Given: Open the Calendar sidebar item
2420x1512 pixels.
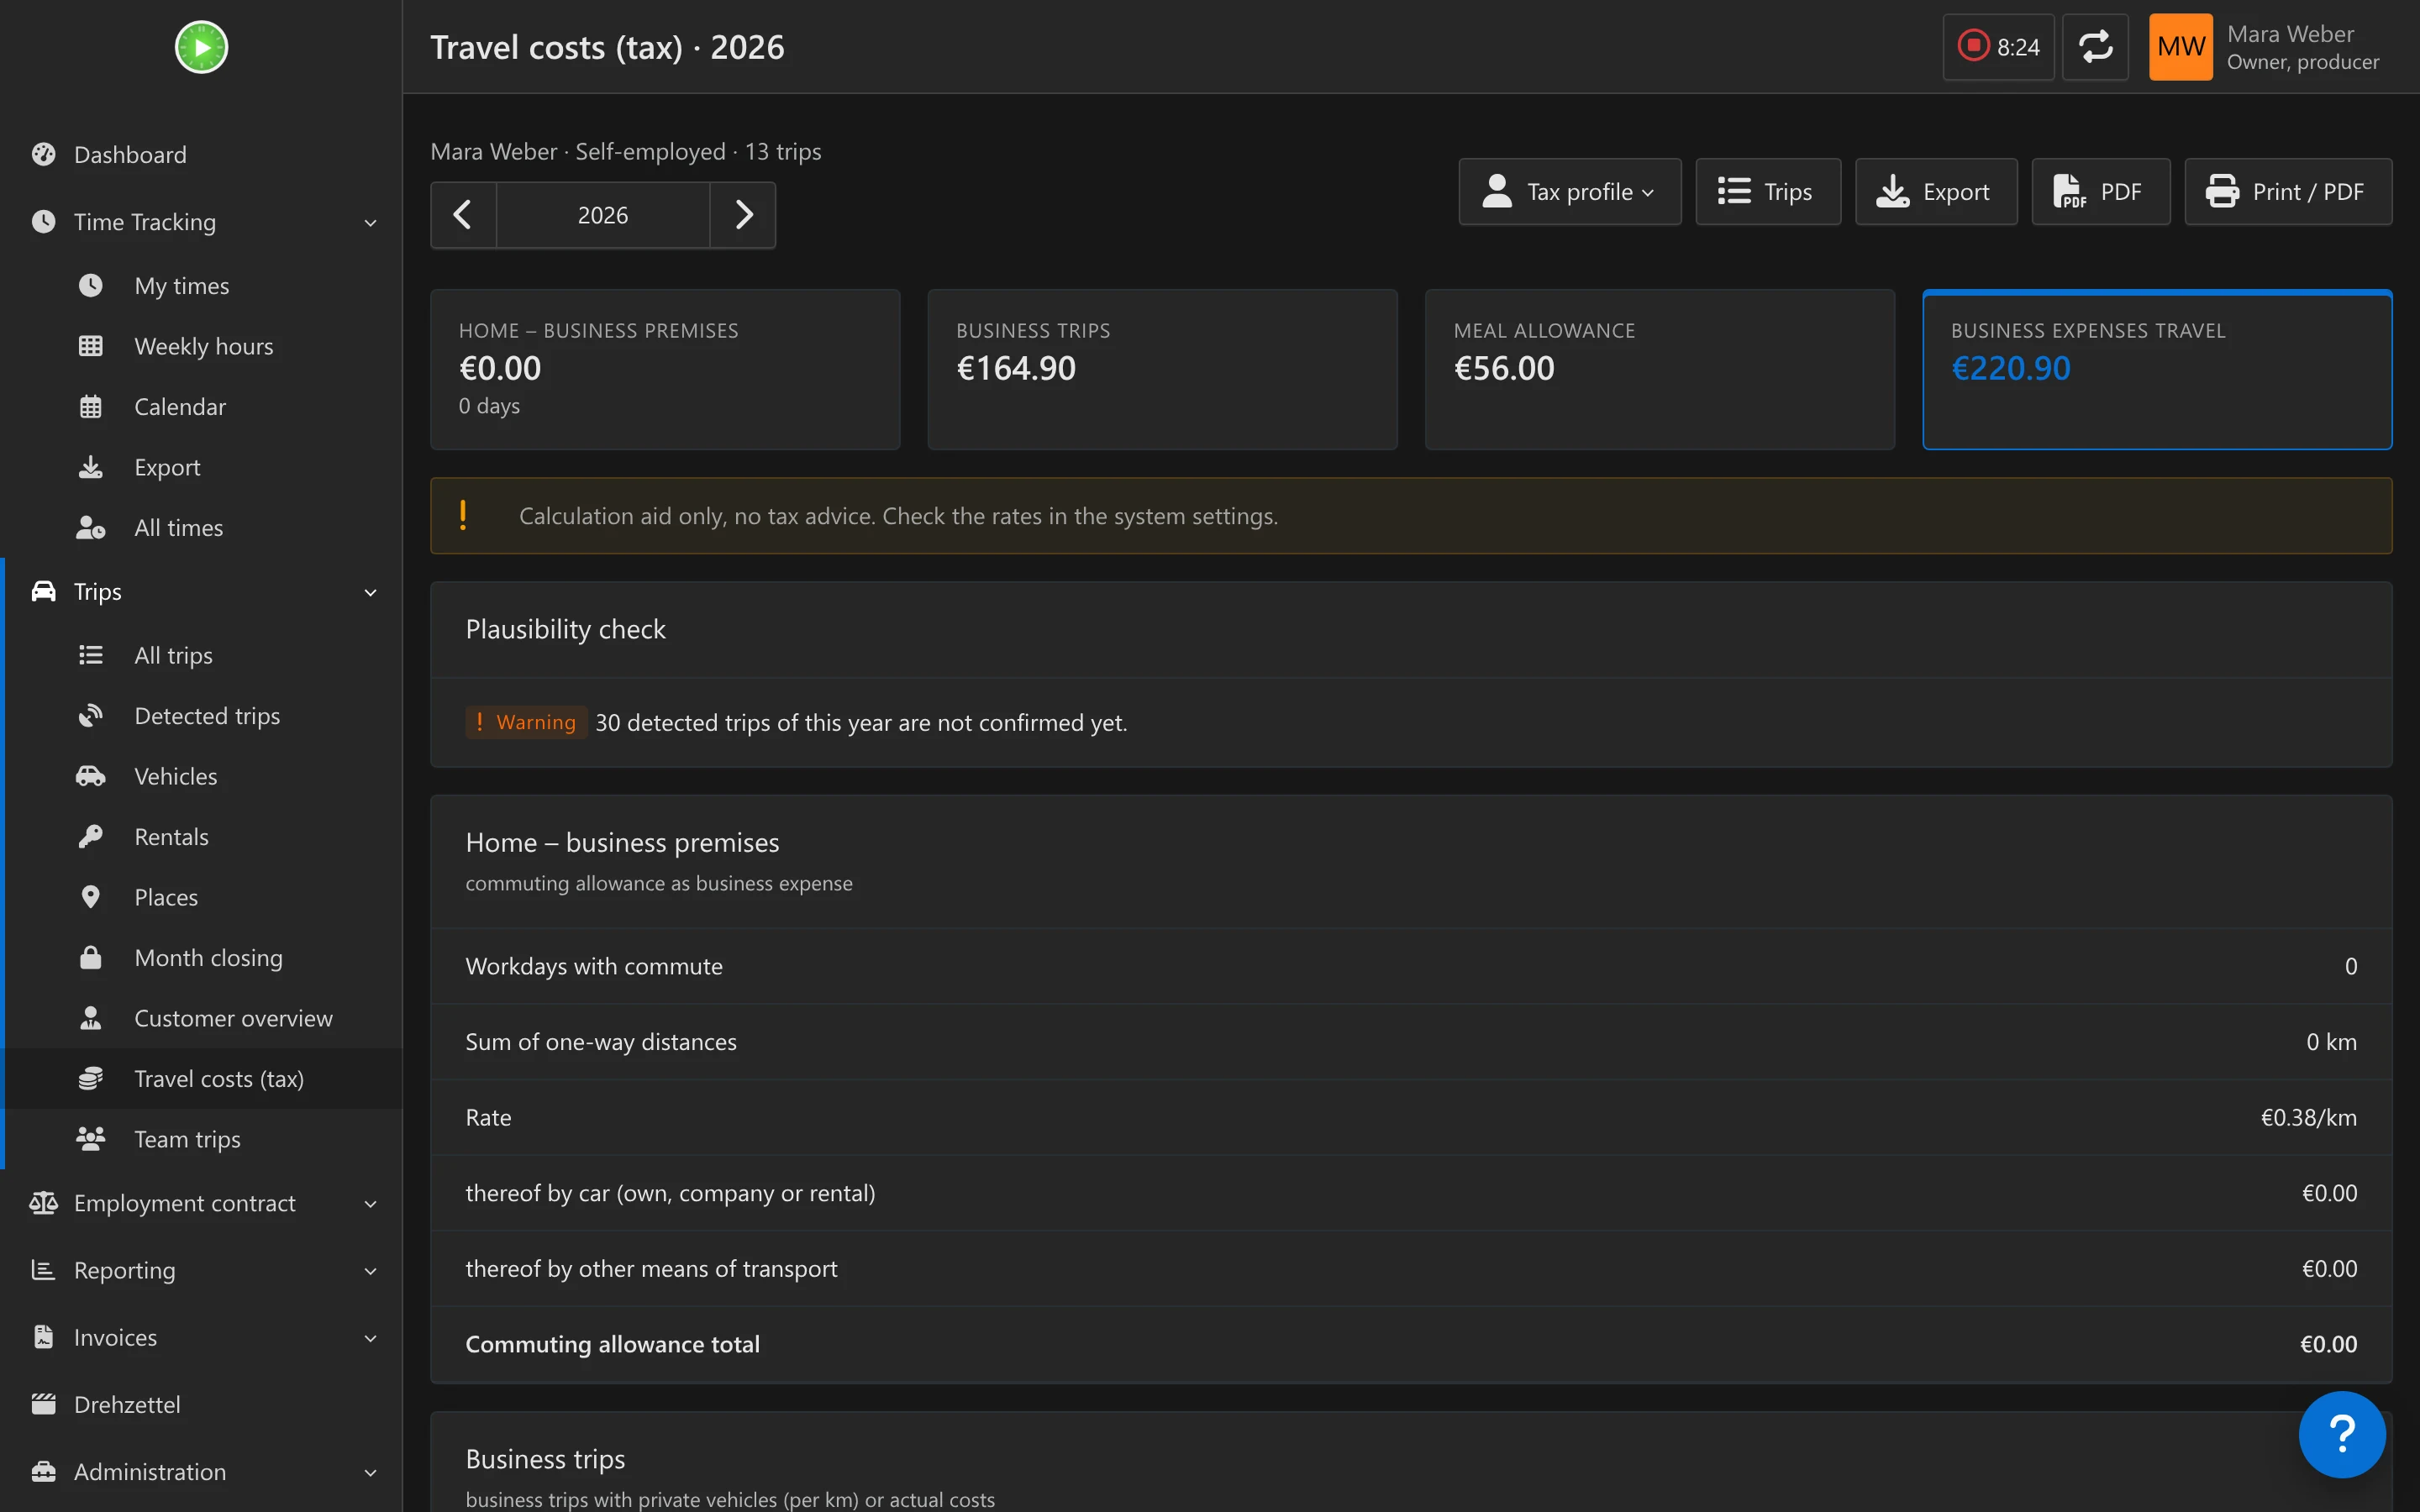Looking at the screenshot, I should click(201, 407).
